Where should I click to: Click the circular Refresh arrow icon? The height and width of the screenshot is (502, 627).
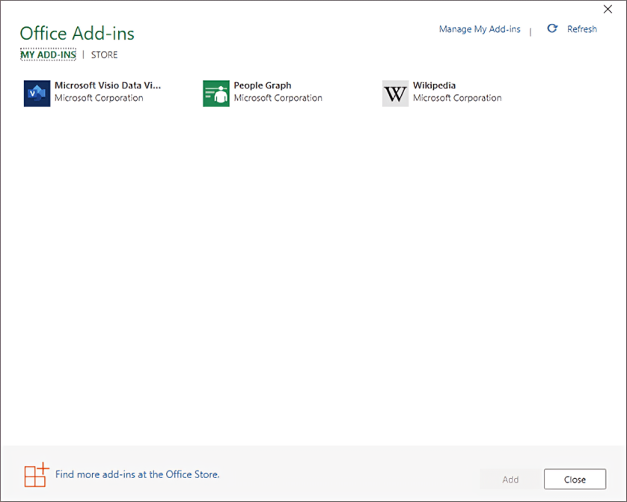(x=552, y=28)
